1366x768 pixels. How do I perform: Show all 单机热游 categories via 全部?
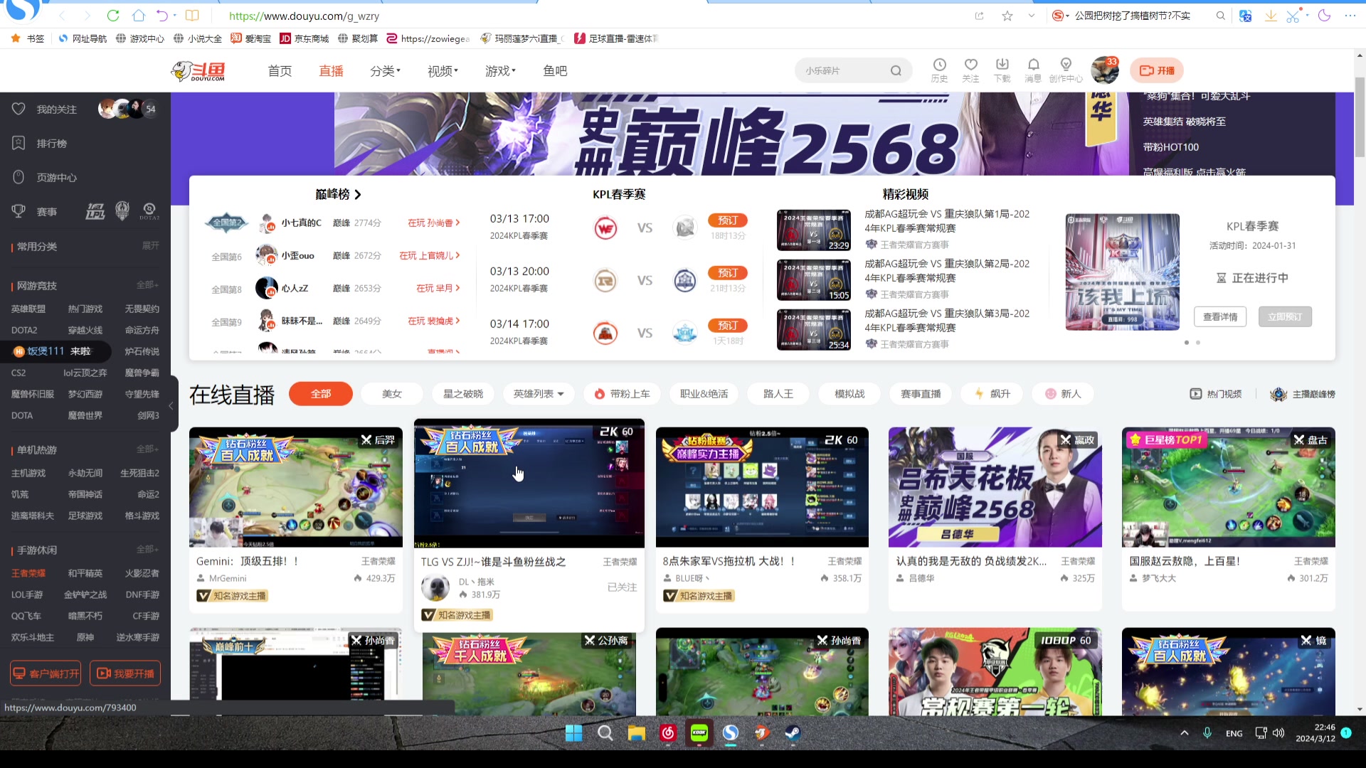(147, 449)
